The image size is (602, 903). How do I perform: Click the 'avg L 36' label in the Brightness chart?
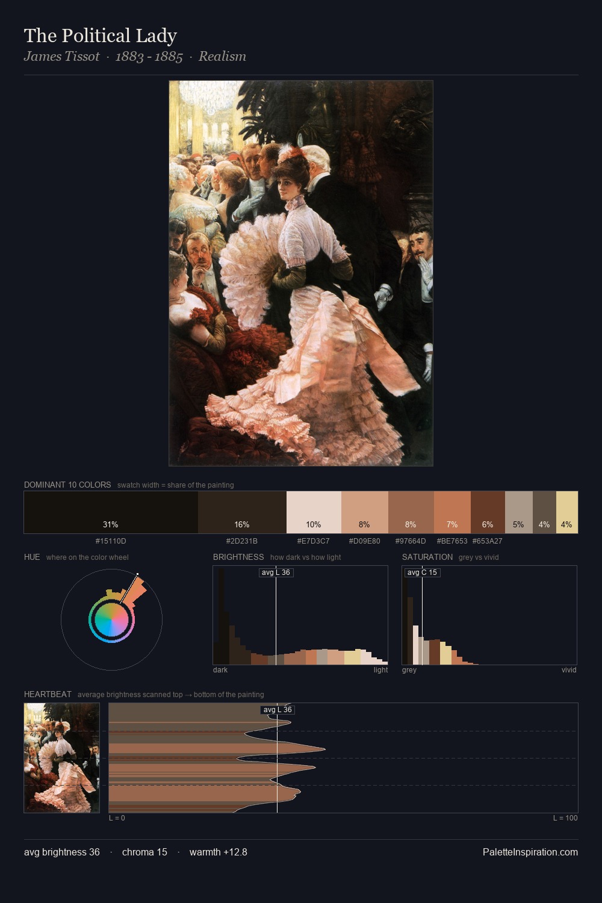276,573
